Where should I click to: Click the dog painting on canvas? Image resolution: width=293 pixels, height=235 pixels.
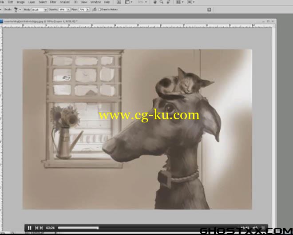[x=137, y=129]
